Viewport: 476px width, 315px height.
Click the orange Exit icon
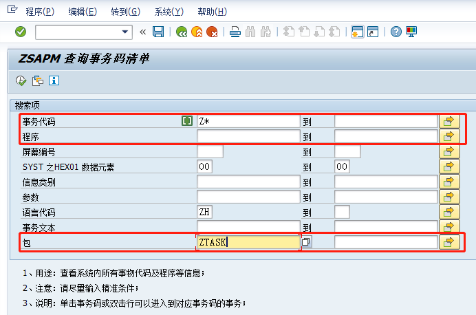point(197,32)
